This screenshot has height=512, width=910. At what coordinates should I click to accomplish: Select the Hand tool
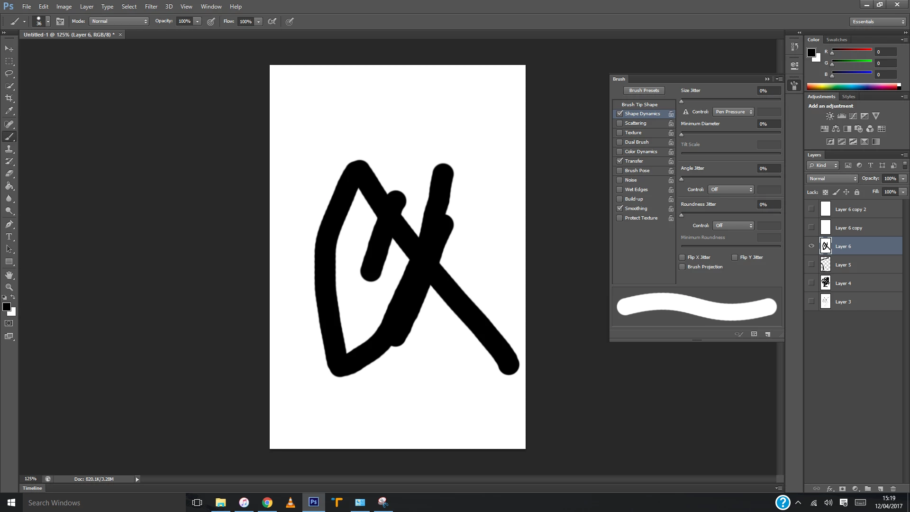coord(9,275)
